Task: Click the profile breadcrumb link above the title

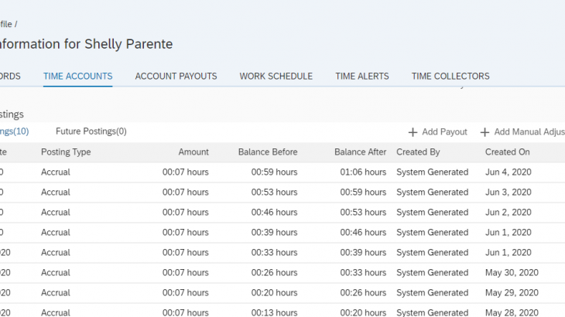Action: [x=6, y=25]
